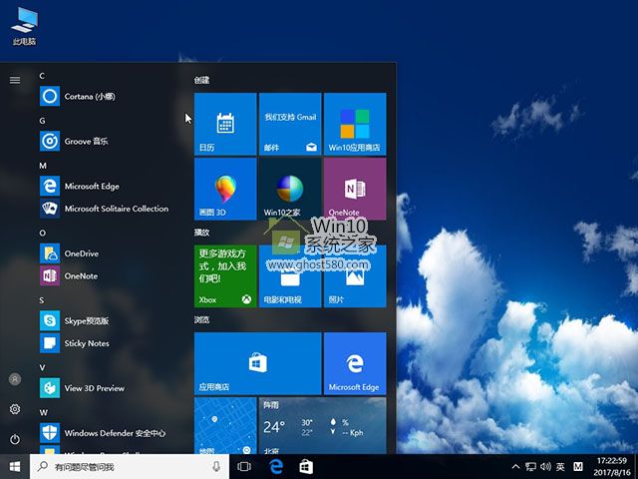Open the Photos tile
The image size is (638, 479).
tap(355, 276)
